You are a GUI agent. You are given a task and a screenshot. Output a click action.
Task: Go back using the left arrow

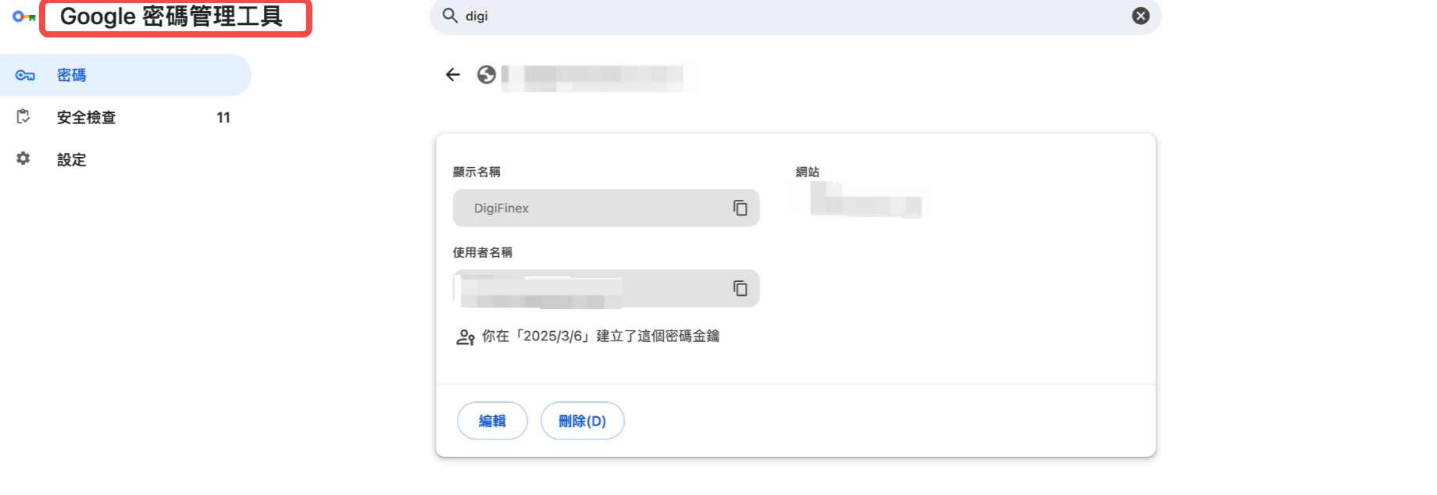coord(453,74)
